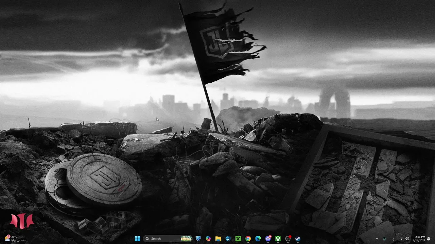Open File Explorer from the taskbar
Viewport: 435px width, 244px height.
(x=218, y=239)
